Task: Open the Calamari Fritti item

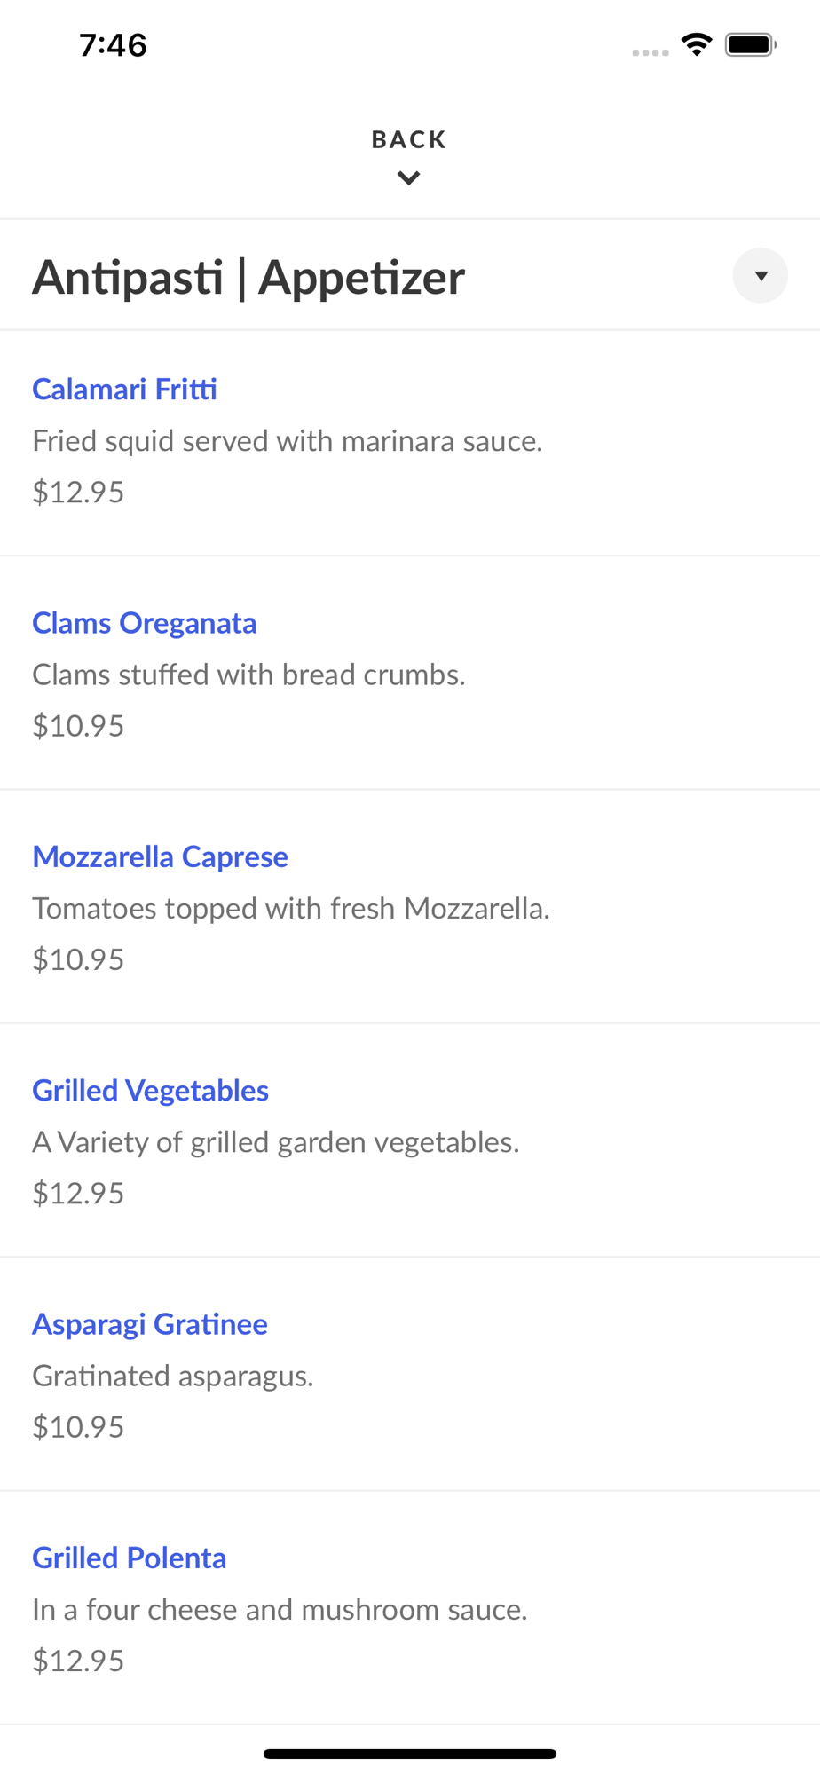Action: [124, 389]
